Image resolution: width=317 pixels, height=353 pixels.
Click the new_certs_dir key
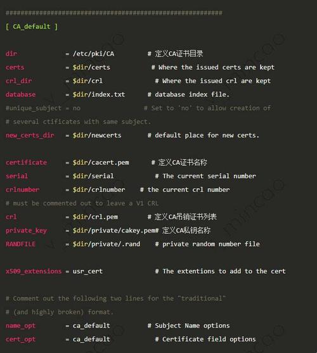pyautogui.click(x=30, y=135)
